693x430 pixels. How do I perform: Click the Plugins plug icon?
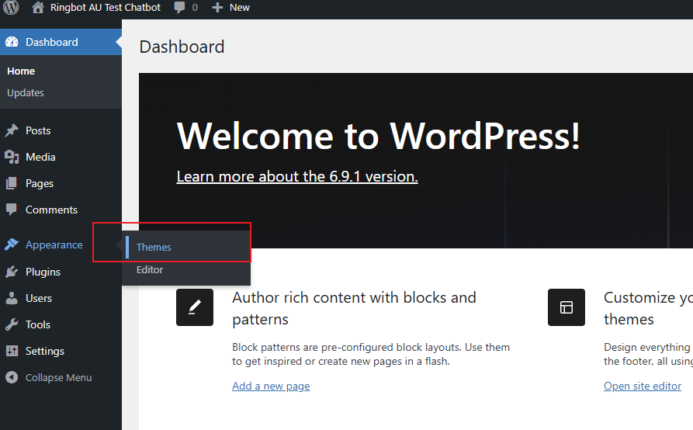12,272
